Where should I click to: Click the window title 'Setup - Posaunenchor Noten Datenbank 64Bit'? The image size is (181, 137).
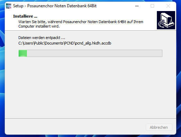tap(55, 6)
